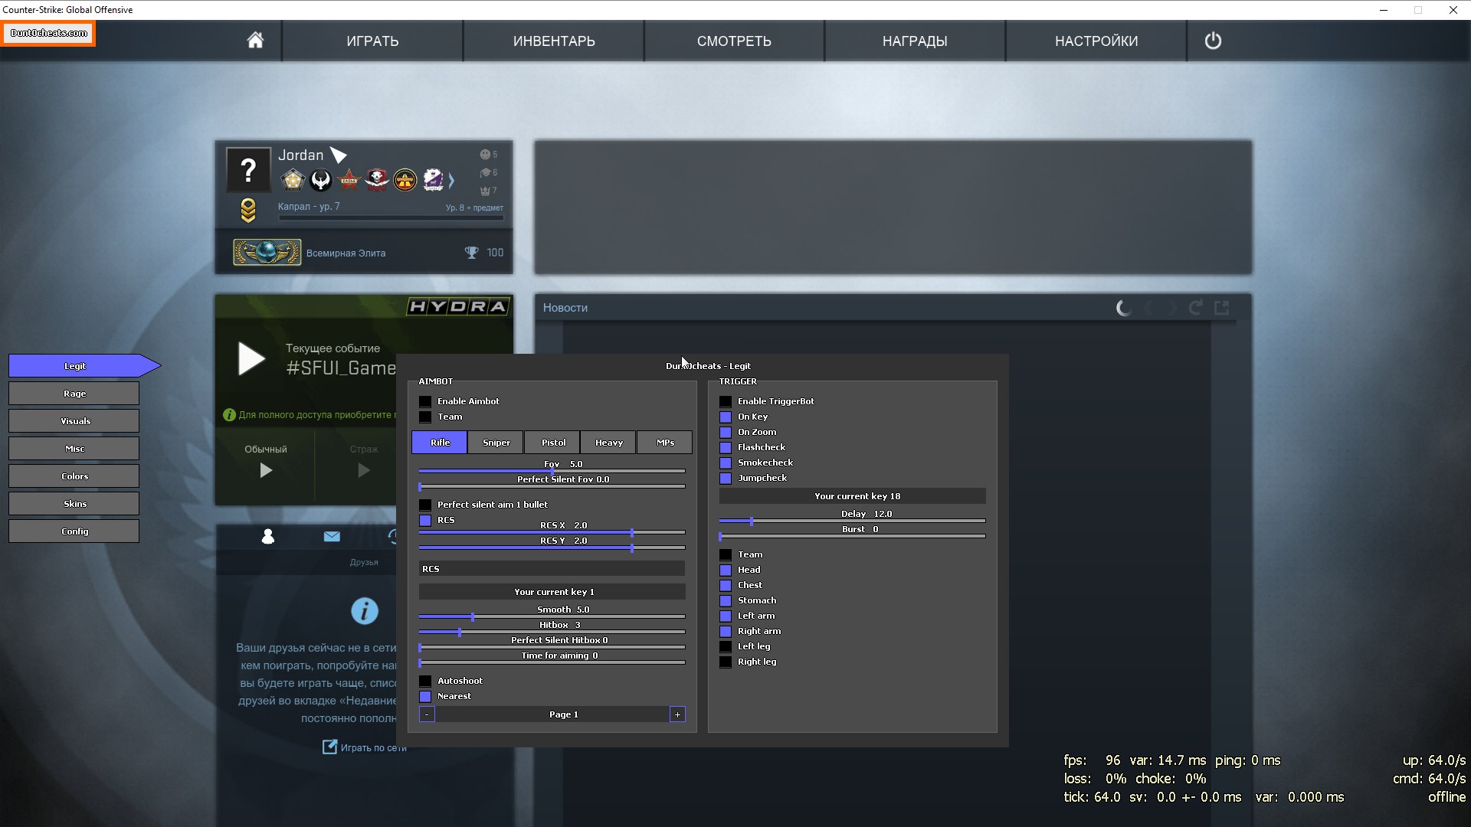The height and width of the screenshot is (827, 1471).
Task: Click the home icon in top navigation
Action: pyautogui.click(x=255, y=41)
